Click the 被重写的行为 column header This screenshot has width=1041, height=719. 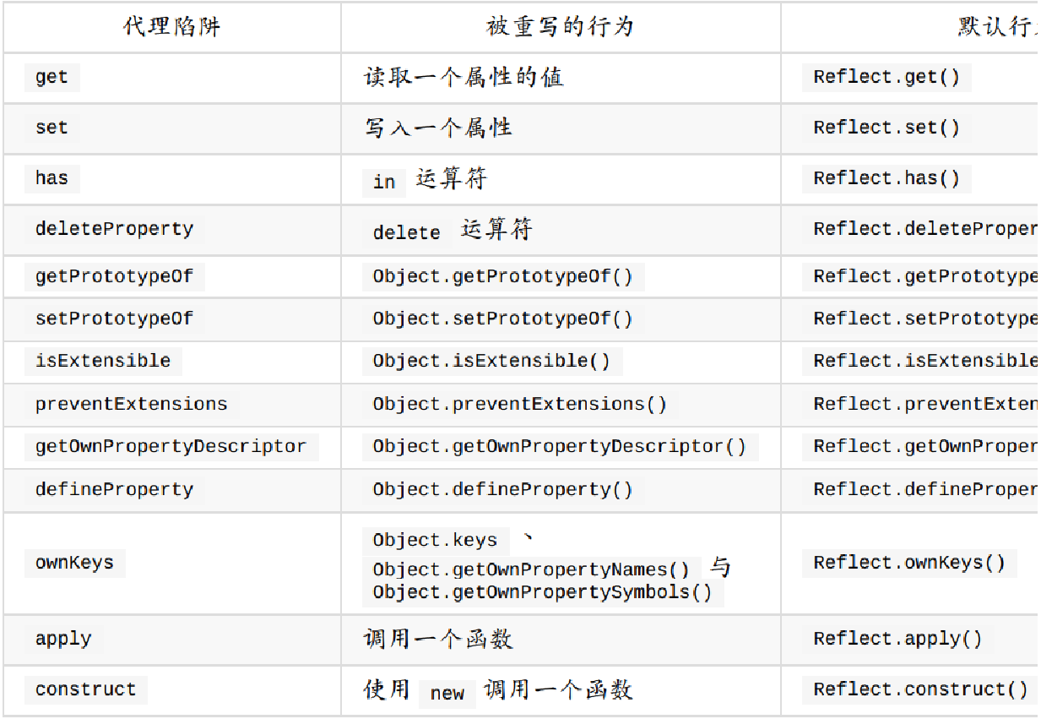click(560, 27)
